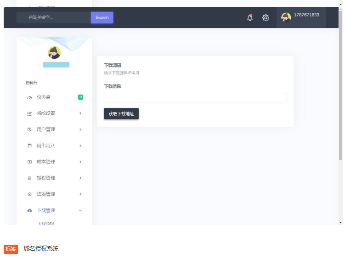
Task: Click the user avatar in top bar
Action: click(x=286, y=17)
